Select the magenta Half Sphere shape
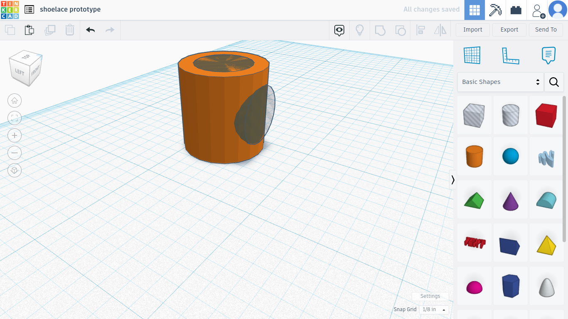 click(474, 287)
